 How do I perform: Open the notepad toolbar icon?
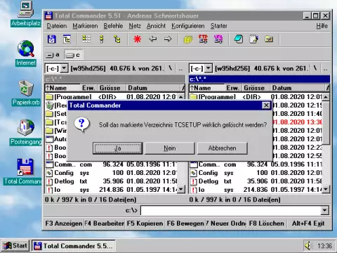pos(254,39)
